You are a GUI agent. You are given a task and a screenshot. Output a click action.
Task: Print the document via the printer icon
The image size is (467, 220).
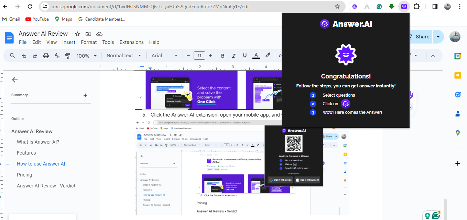tap(46, 55)
